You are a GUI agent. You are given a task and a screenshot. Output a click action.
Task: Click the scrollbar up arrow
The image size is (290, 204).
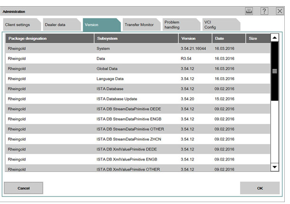tap(275, 37)
